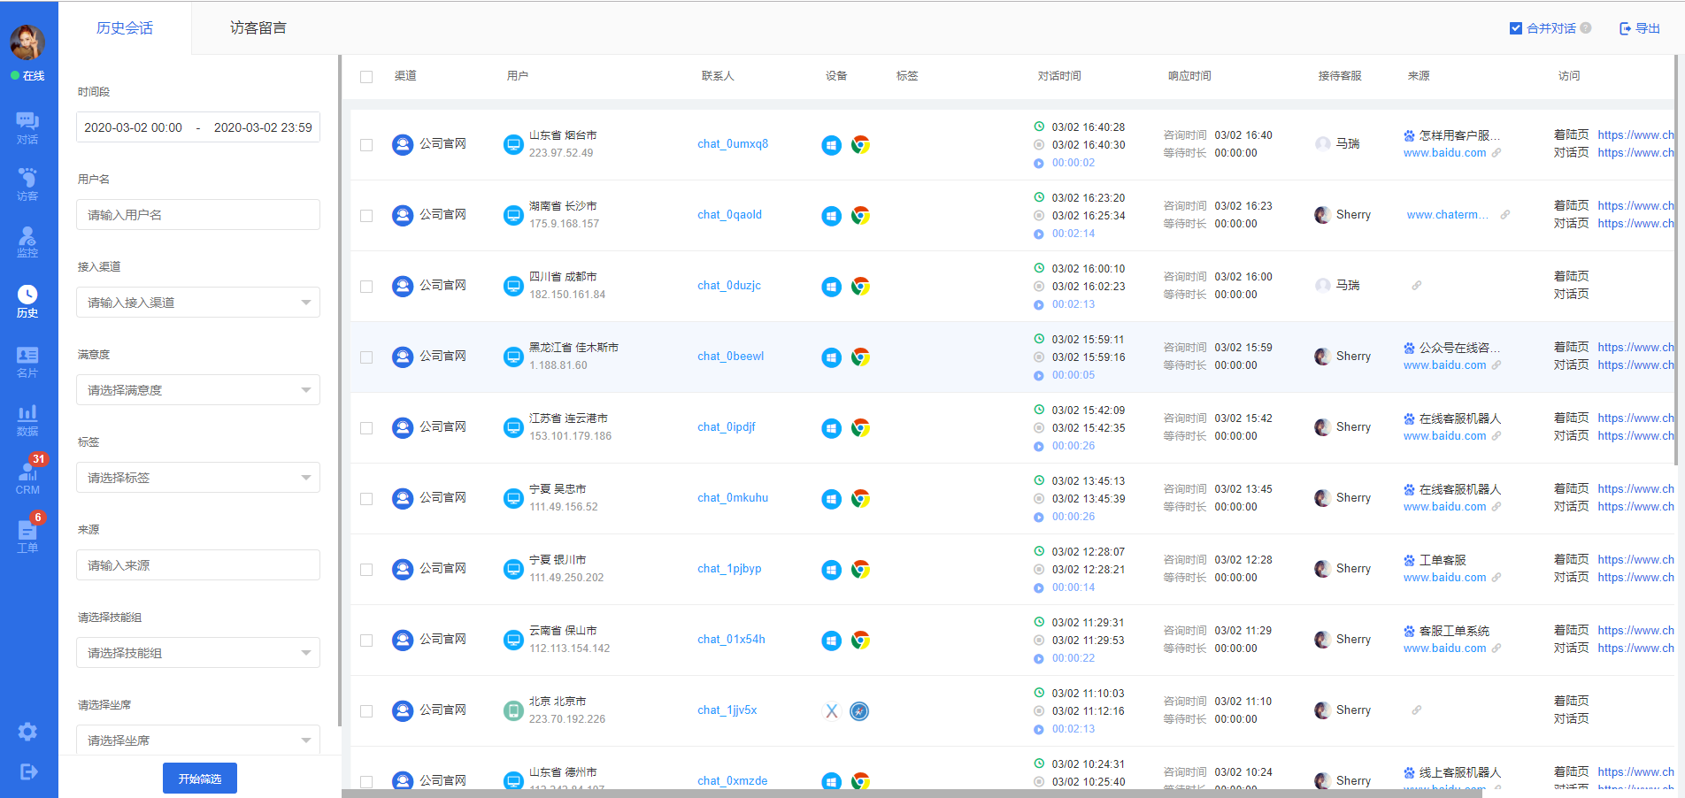Switch to the 历史会话 tab
1685x798 pixels.
(x=125, y=28)
